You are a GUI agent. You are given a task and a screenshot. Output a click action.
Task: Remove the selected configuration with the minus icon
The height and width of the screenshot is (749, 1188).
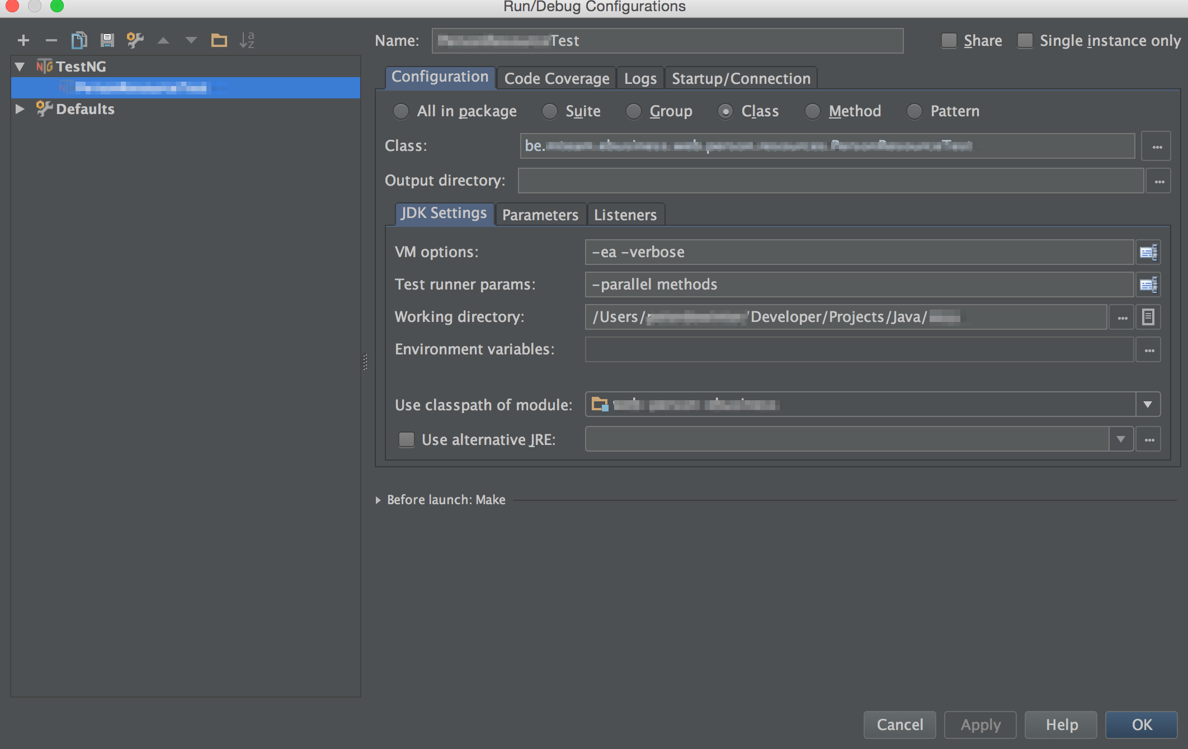coord(51,40)
